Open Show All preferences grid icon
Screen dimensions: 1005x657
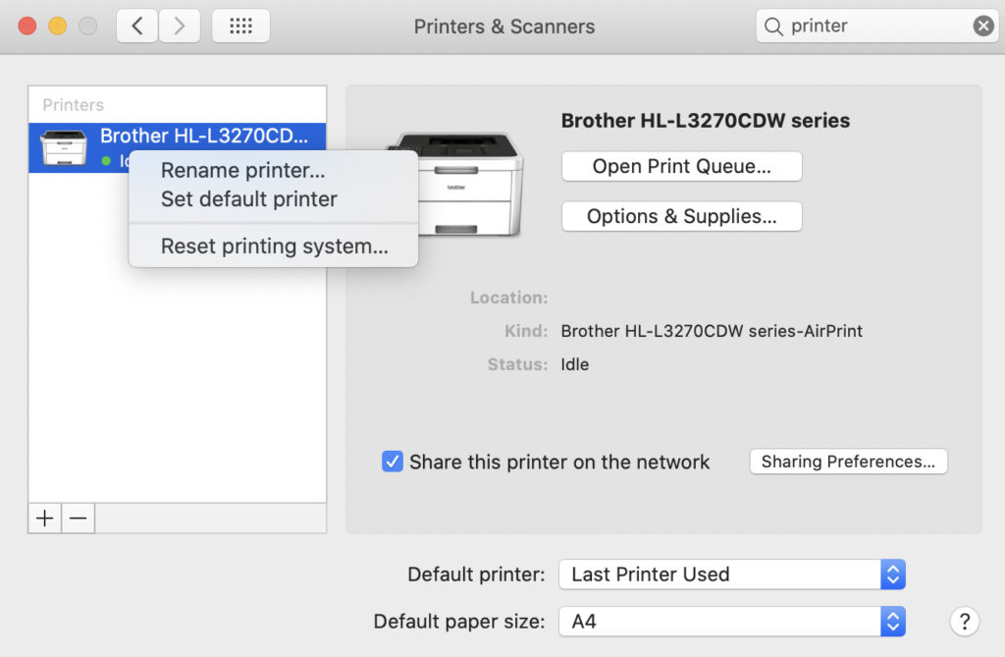pos(240,26)
